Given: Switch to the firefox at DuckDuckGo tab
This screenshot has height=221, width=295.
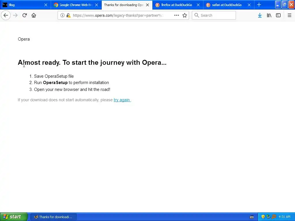Looking at the screenshot, I should (178, 5).
